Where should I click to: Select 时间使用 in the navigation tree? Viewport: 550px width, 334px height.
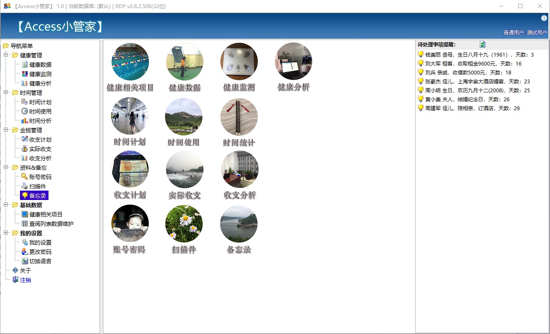(40, 111)
